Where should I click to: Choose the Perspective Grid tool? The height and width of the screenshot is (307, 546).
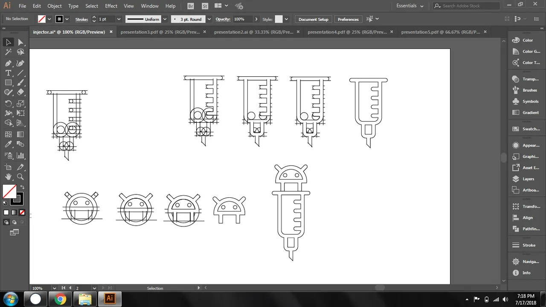[x=20, y=123]
